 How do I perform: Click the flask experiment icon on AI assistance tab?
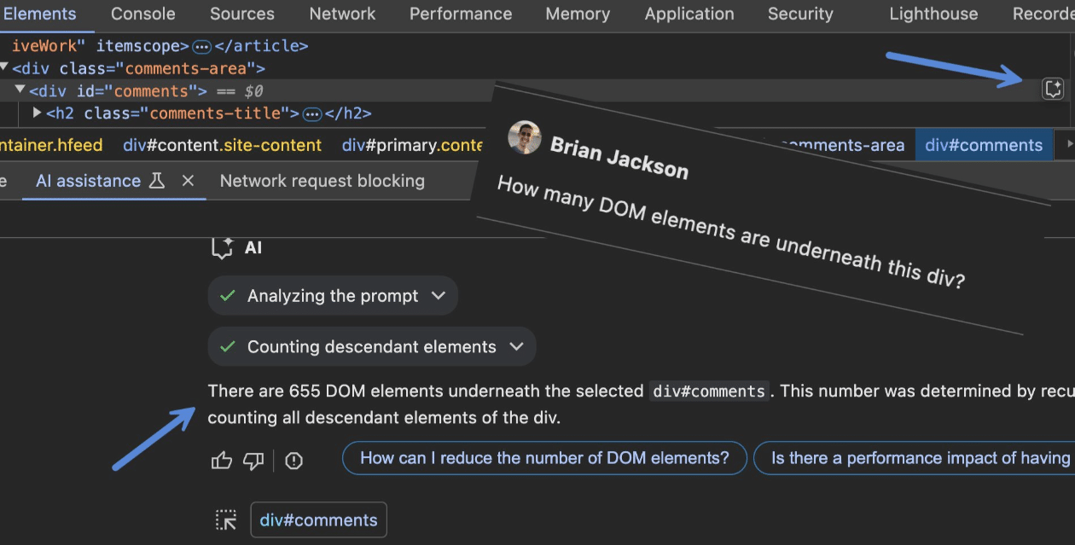tap(157, 180)
